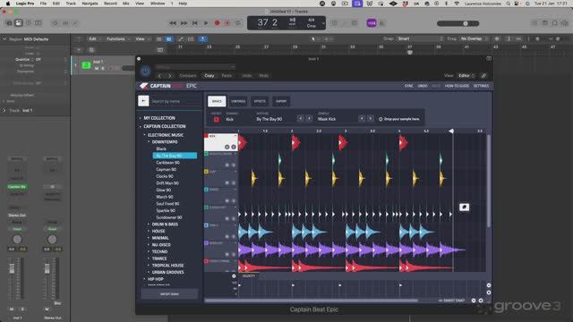Open the Drag No Overlap dropdown

pyautogui.click(x=475, y=38)
